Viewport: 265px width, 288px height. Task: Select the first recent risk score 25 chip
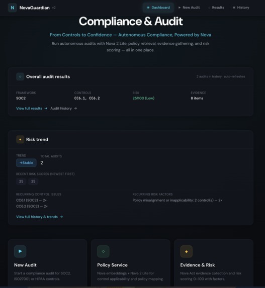pyautogui.click(x=21, y=181)
